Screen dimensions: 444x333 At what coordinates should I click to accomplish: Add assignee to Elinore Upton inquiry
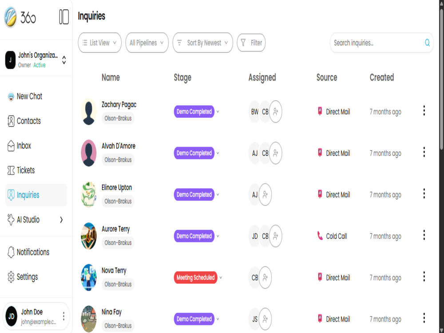coord(266,194)
